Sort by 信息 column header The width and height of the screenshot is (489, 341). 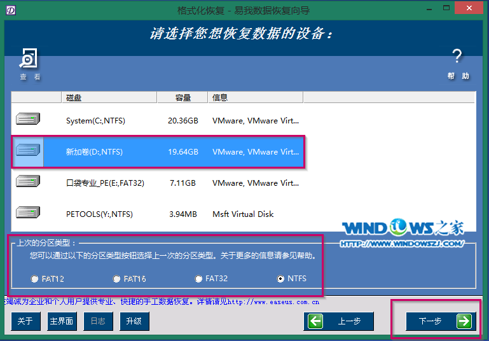pos(256,97)
